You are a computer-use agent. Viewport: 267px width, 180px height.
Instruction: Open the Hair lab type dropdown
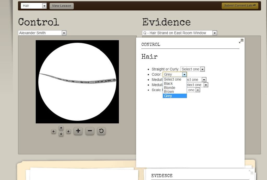34,6
